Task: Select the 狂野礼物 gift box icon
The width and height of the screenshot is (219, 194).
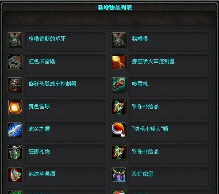Action: click(15, 152)
